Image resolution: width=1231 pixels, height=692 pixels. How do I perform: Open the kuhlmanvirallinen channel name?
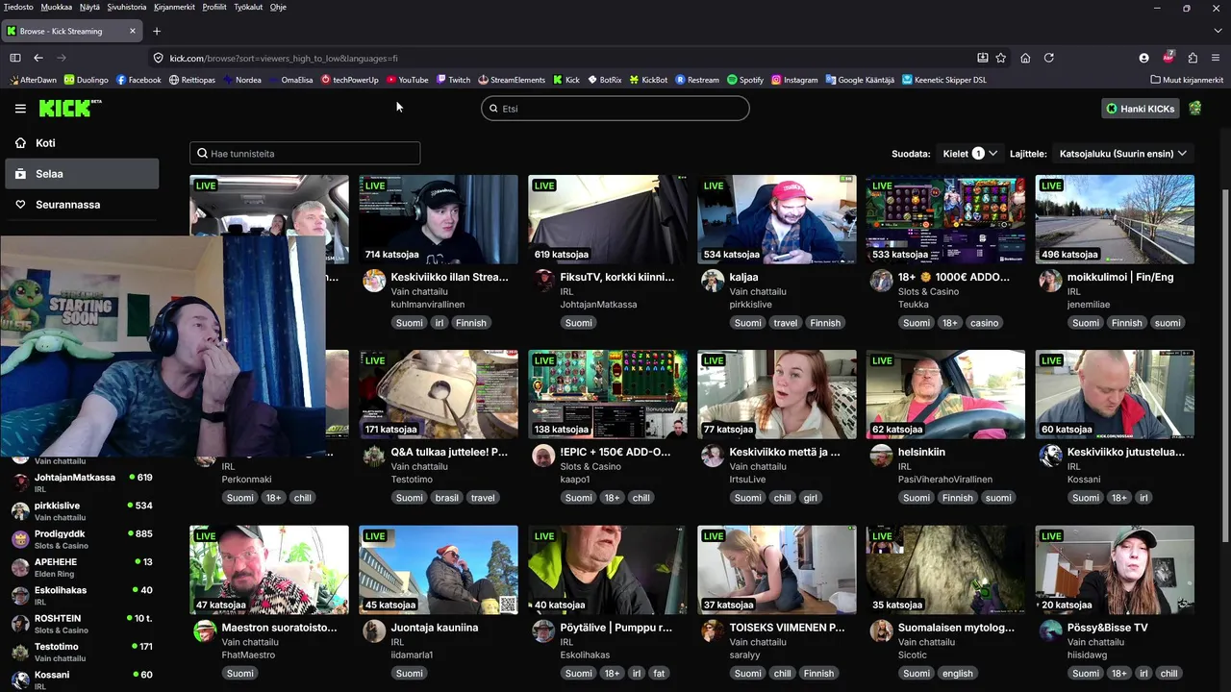pos(428,305)
